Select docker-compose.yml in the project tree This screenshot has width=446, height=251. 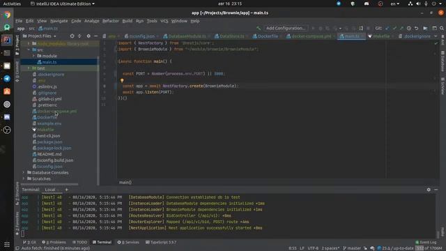click(x=56, y=112)
